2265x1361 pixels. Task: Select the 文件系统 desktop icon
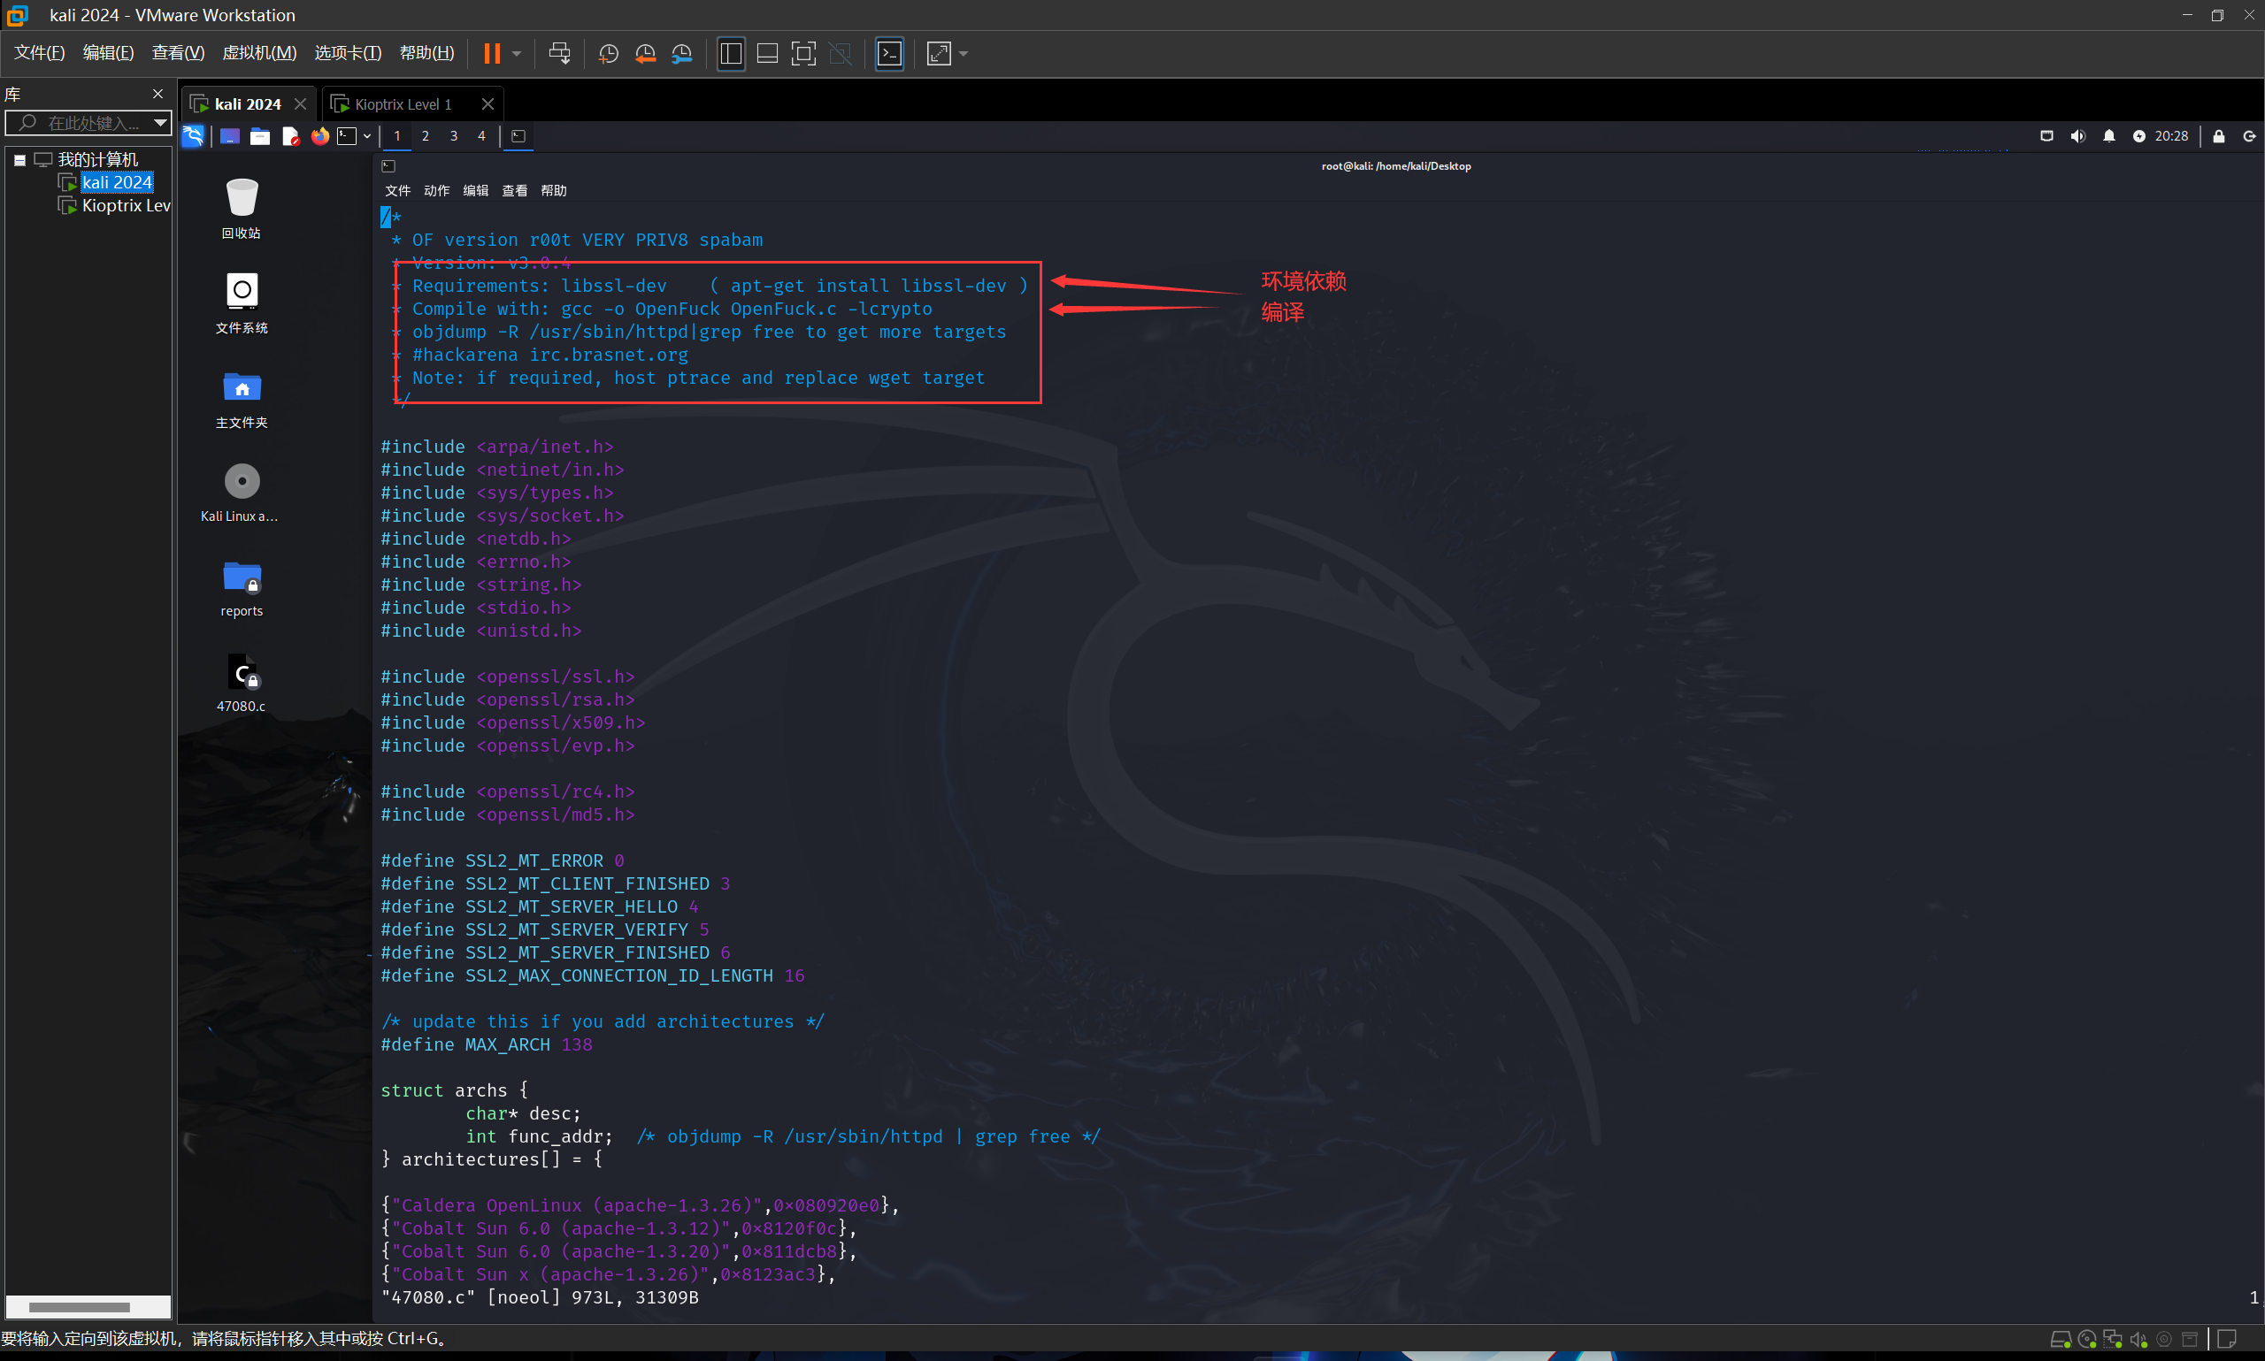pos(242,302)
